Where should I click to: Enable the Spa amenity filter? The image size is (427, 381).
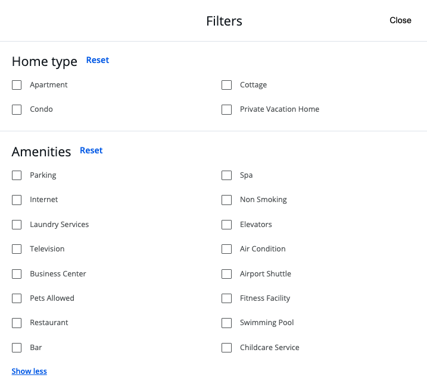[x=226, y=175]
